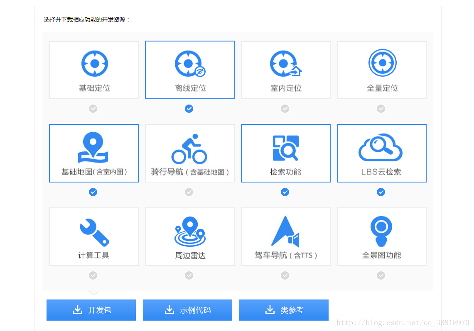Download the 开发包 package
The height and width of the screenshot is (331, 474).
(x=91, y=310)
